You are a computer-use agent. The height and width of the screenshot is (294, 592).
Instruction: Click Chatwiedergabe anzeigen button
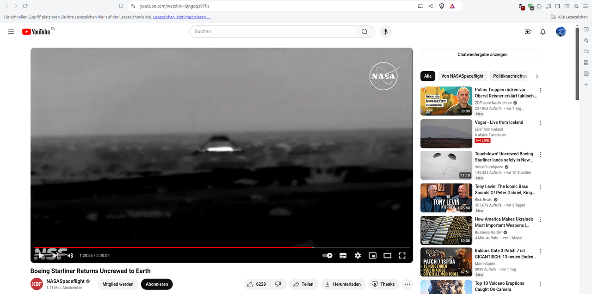pos(482,55)
